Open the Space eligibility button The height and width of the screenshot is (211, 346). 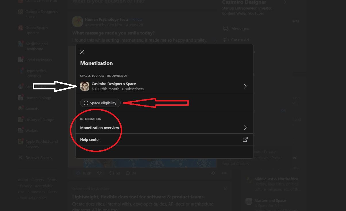[x=100, y=103]
